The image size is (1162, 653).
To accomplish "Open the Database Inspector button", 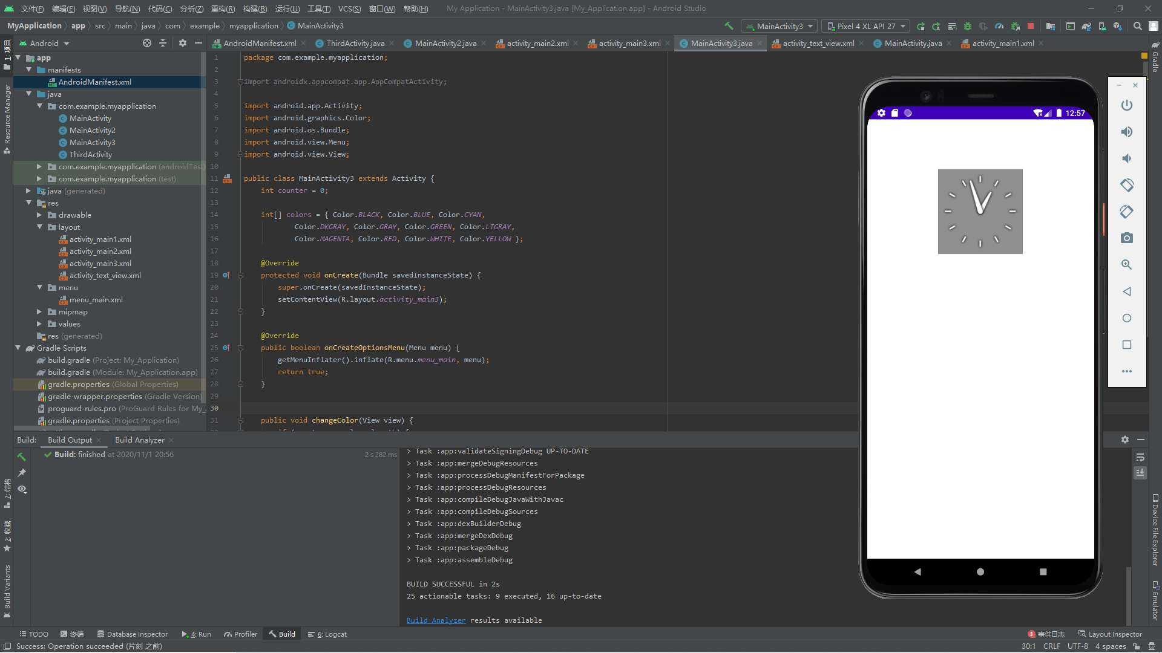I will [132, 634].
